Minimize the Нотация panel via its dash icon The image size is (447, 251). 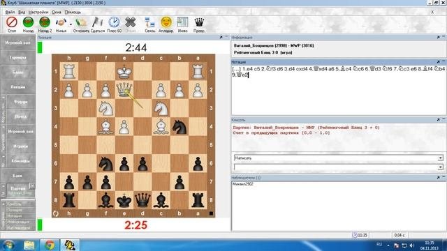pos(444,61)
